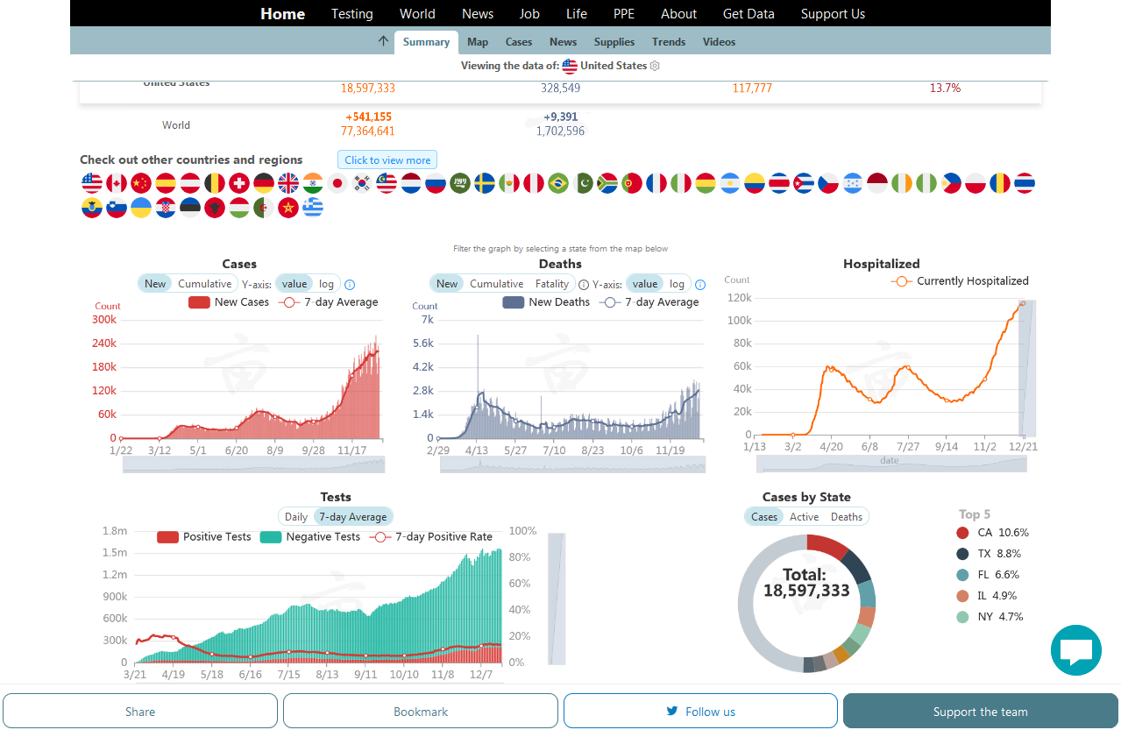Click the scroll-up arrow beside Summary
Image resolution: width=1121 pixels, height=737 pixels.
coord(383,41)
